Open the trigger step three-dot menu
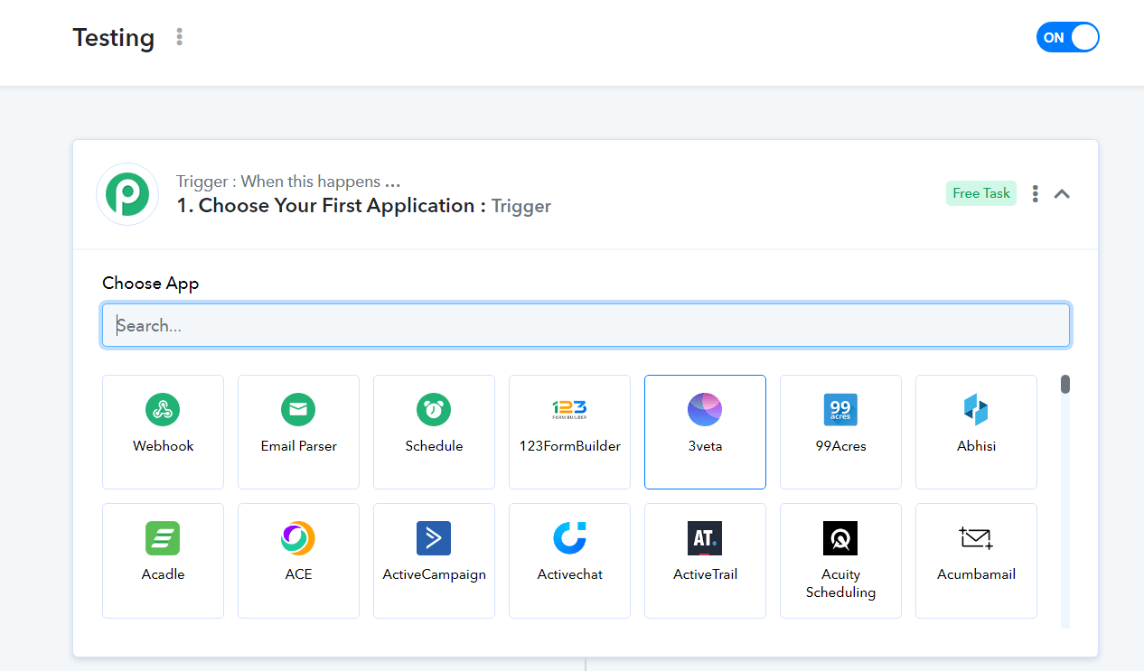Screen dimensions: 1144x671 1036,193
